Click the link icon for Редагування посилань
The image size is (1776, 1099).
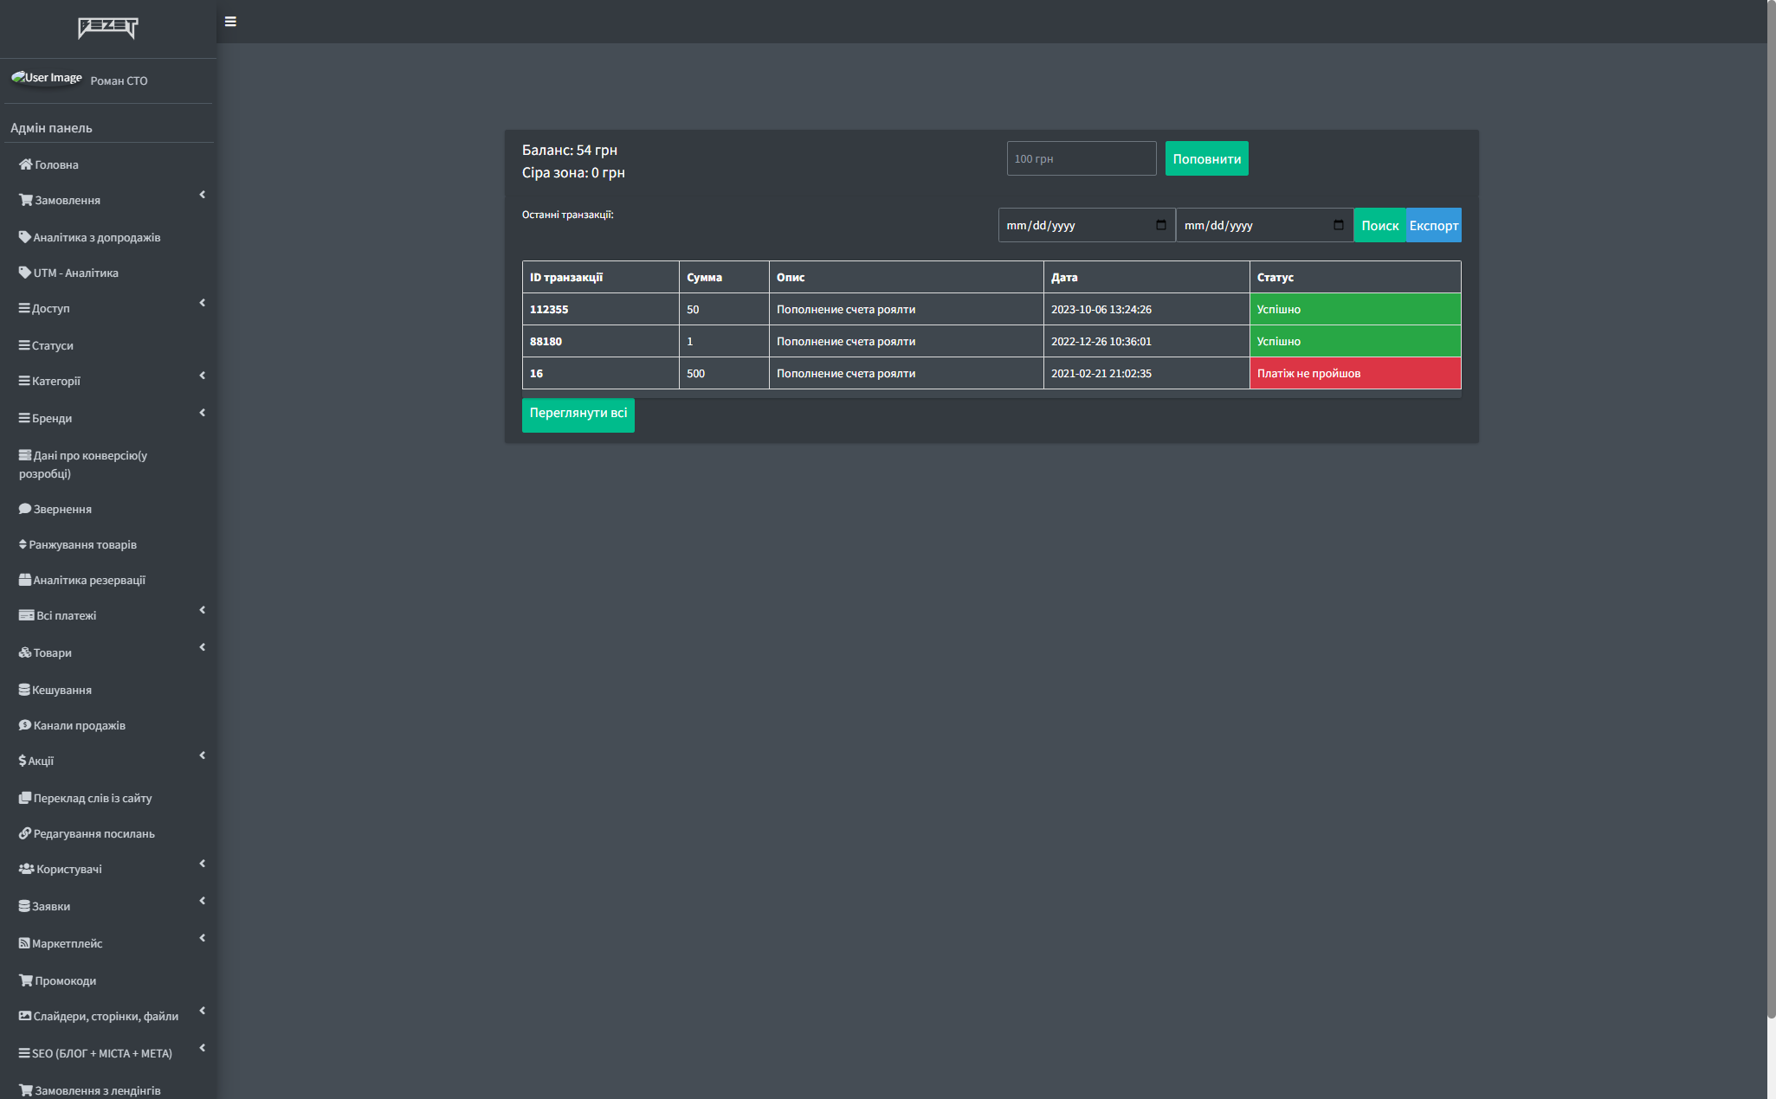pos(25,833)
